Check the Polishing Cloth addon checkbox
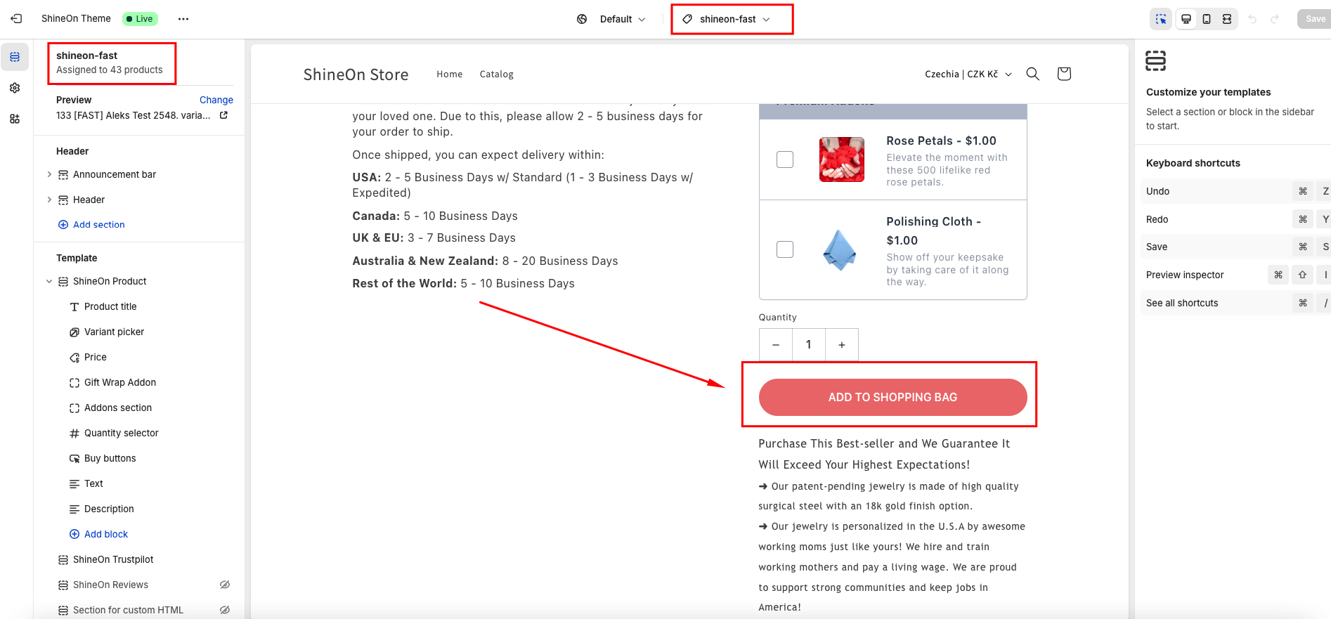1331x619 pixels. point(785,249)
